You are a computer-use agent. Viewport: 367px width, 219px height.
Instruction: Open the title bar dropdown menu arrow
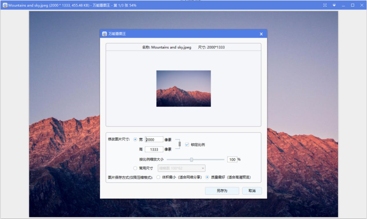(334, 5)
